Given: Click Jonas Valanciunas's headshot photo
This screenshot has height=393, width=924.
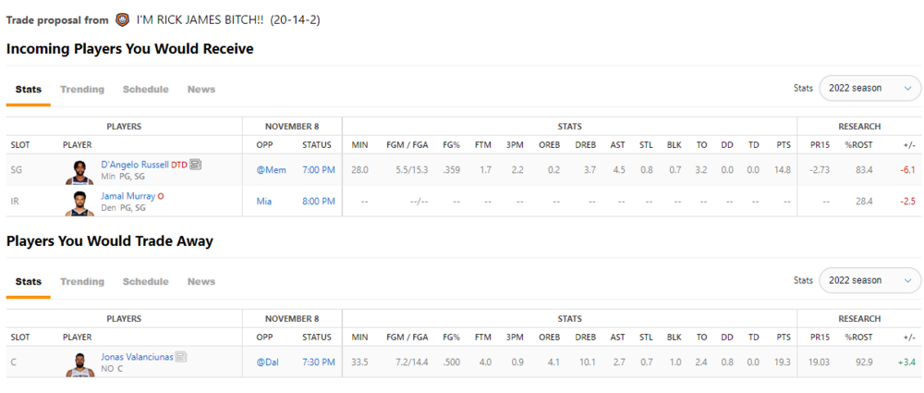Looking at the screenshot, I should click(x=80, y=362).
